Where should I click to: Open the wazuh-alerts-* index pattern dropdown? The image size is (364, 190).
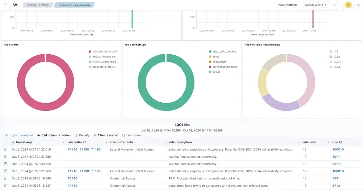[320, 5]
